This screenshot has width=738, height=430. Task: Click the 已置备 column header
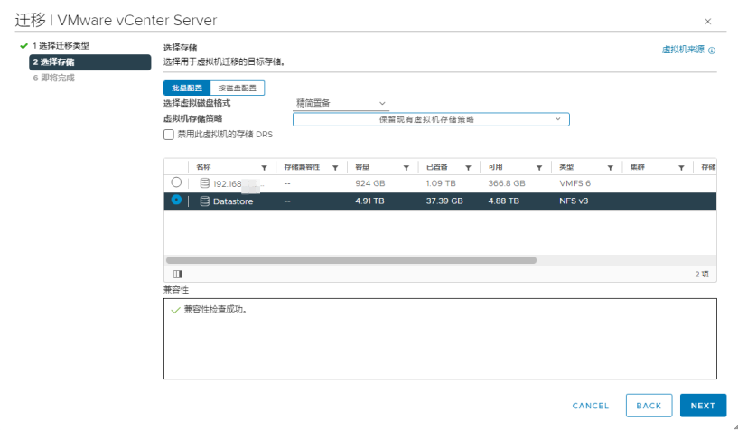437,167
